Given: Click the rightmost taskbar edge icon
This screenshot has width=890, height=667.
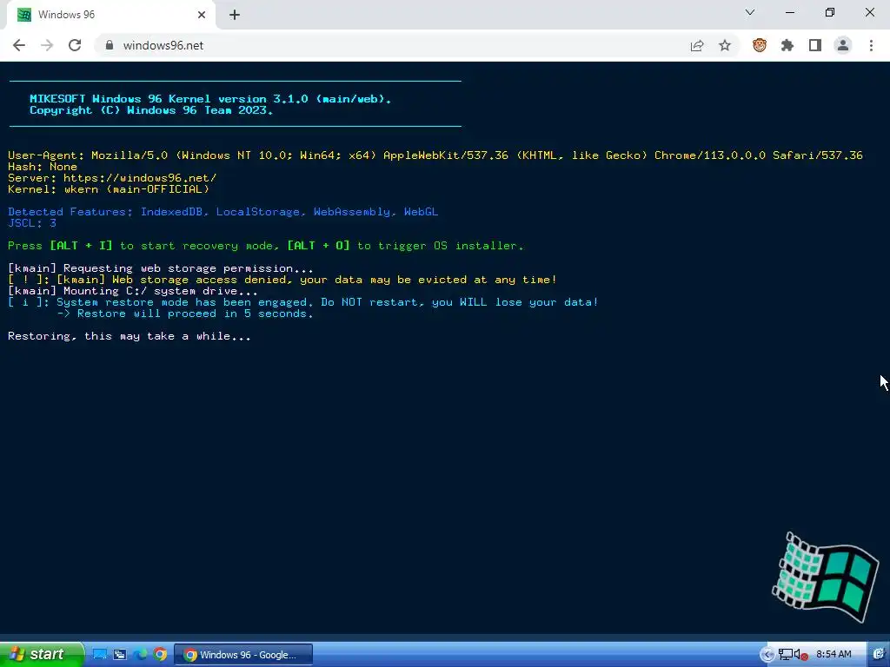Looking at the screenshot, I should (879, 655).
